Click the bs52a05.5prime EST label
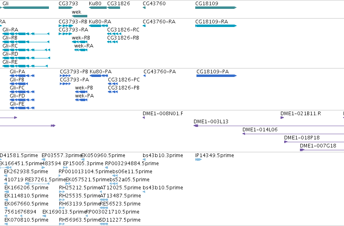 pos(129,180)
